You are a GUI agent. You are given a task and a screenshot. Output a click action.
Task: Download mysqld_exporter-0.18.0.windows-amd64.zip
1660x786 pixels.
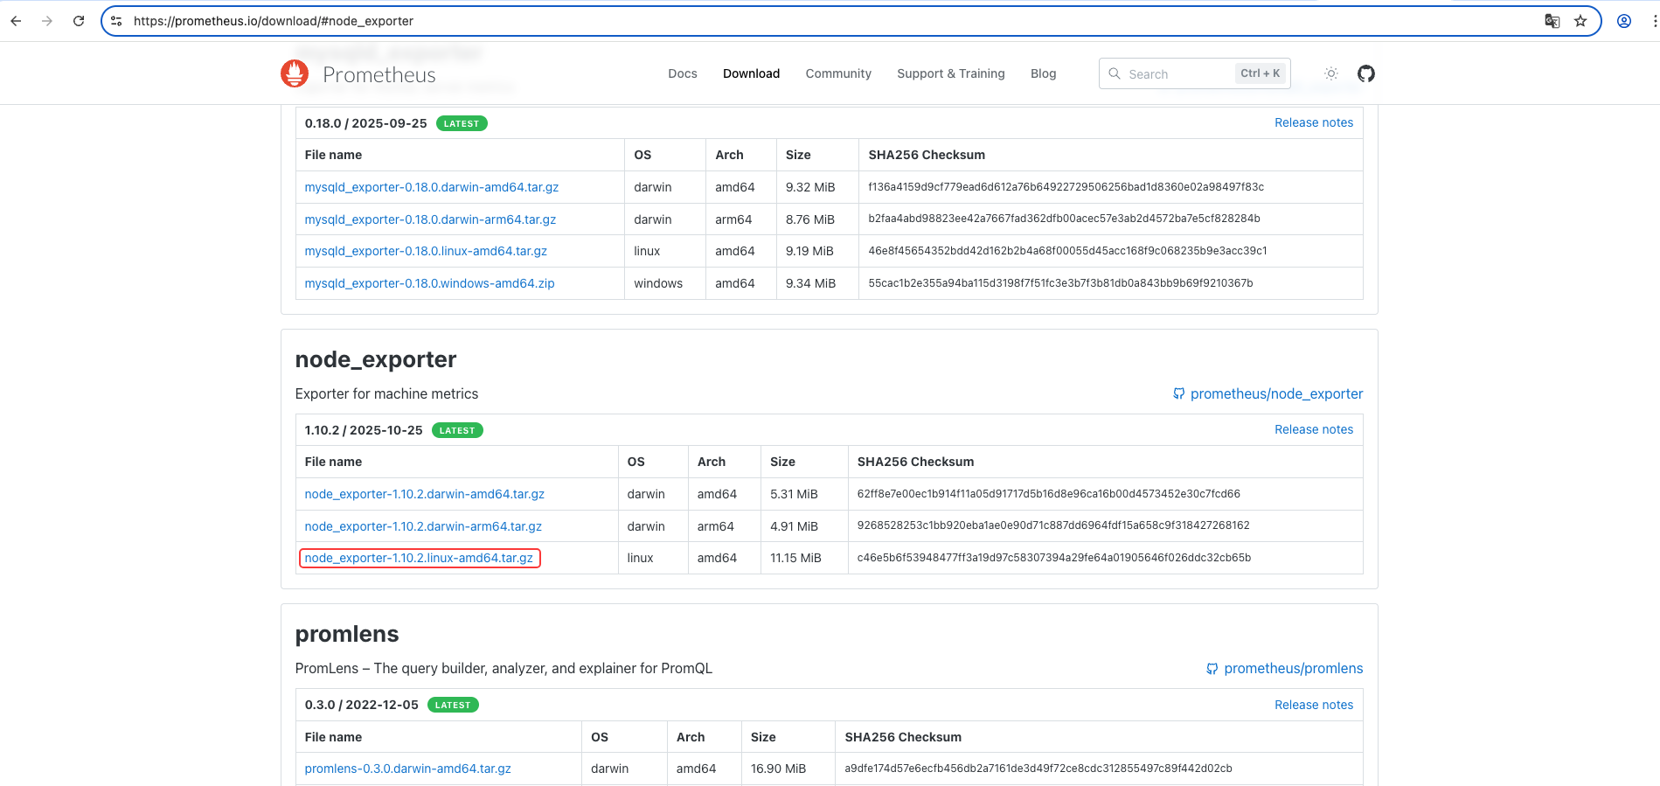429,283
